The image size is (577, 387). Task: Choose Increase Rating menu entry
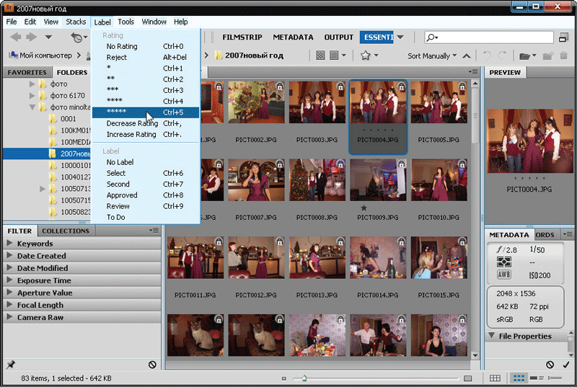[146, 135]
